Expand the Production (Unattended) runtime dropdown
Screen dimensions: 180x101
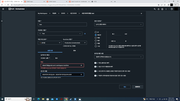[x=75, y=43]
